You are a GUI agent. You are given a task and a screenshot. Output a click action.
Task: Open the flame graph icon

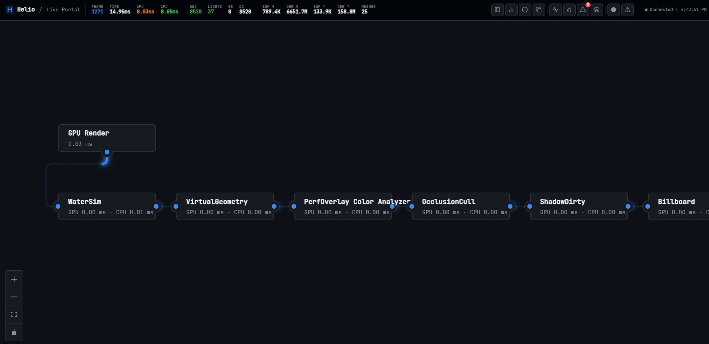tap(569, 10)
